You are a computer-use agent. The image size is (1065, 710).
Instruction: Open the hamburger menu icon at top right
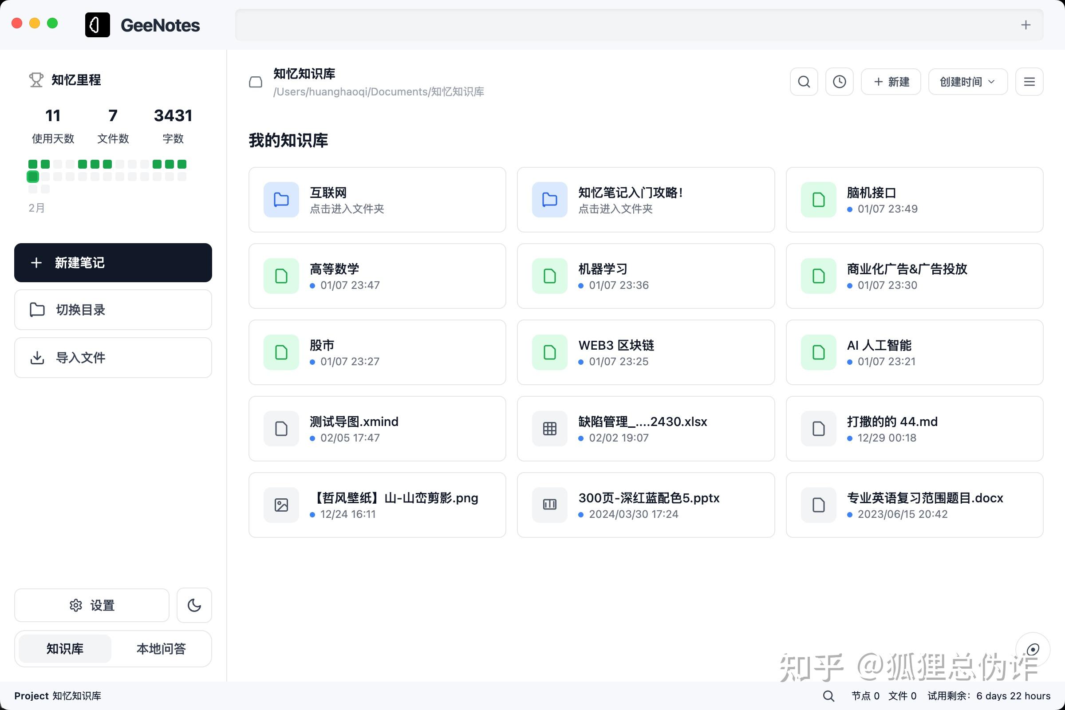click(1029, 82)
